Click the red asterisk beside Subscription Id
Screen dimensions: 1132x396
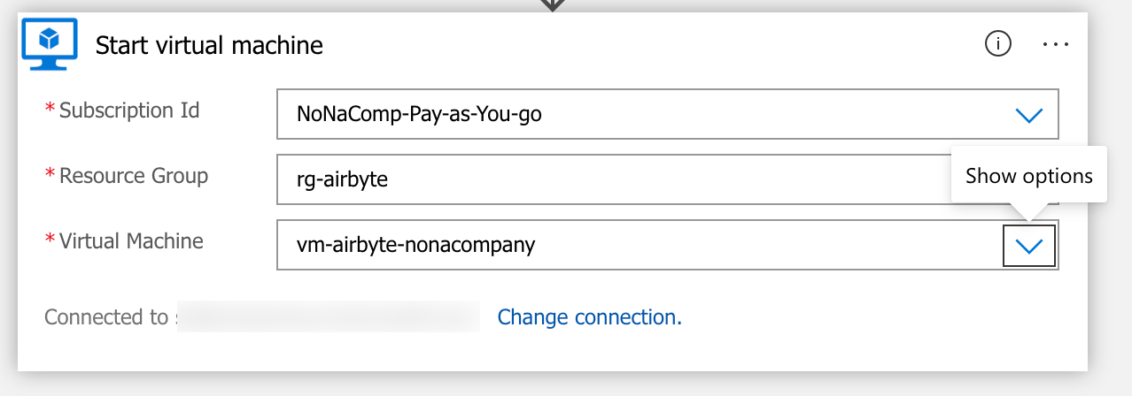click(50, 110)
